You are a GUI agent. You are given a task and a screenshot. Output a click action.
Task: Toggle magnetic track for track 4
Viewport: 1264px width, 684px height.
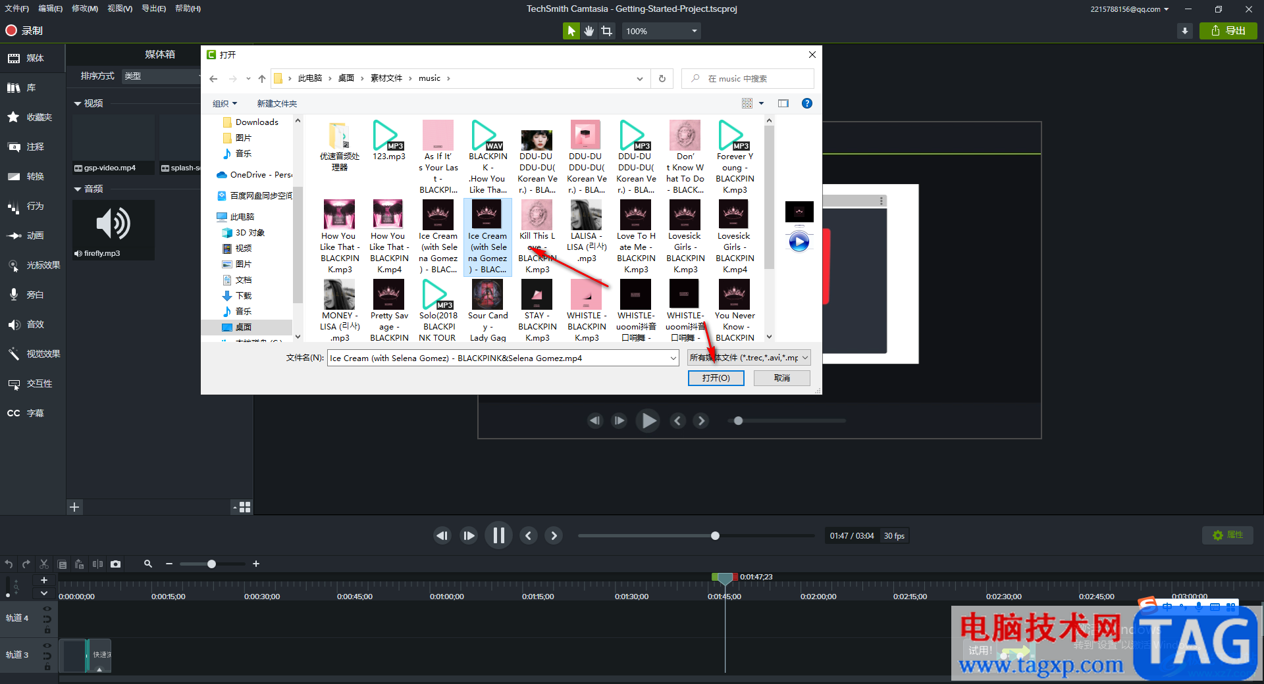pyautogui.click(x=47, y=619)
